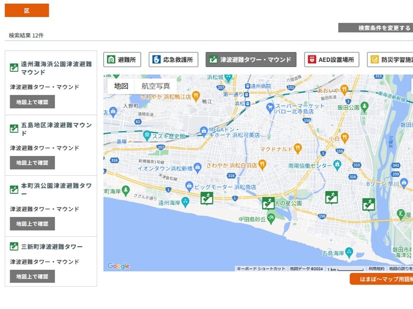Click the orange 区 button
Viewport: 413px width, 309px height.
(x=27, y=10)
